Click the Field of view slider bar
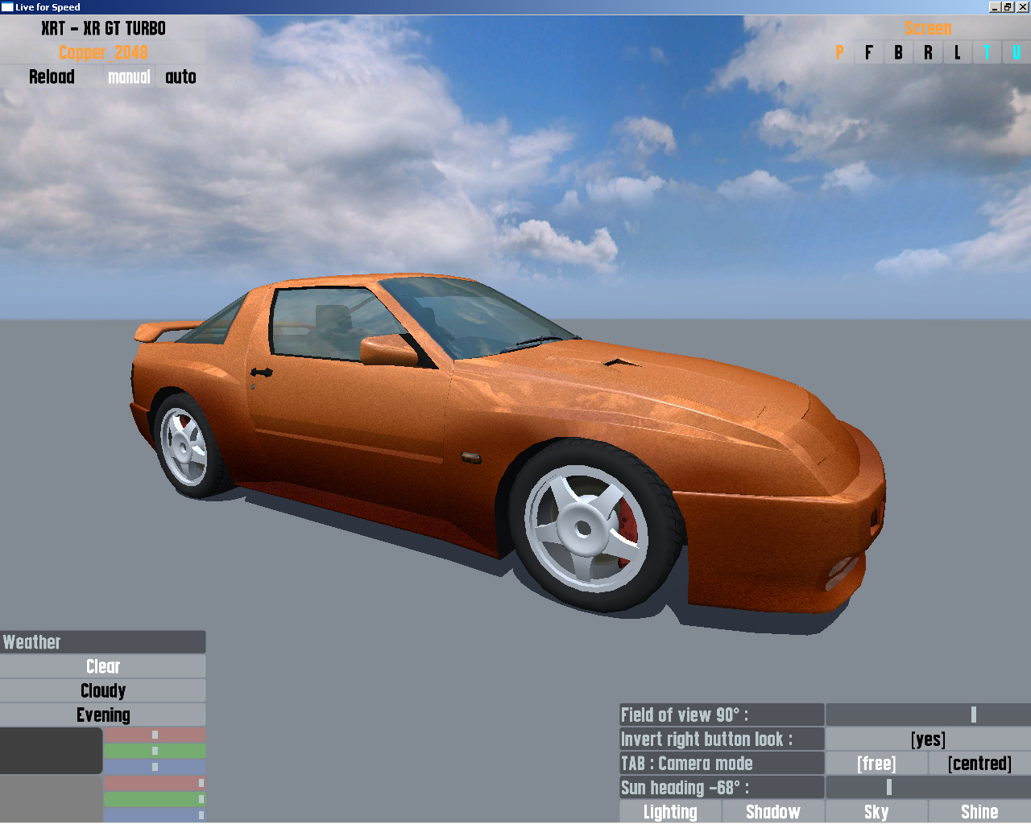Screen dimensions: 1031x824 tap(928, 715)
